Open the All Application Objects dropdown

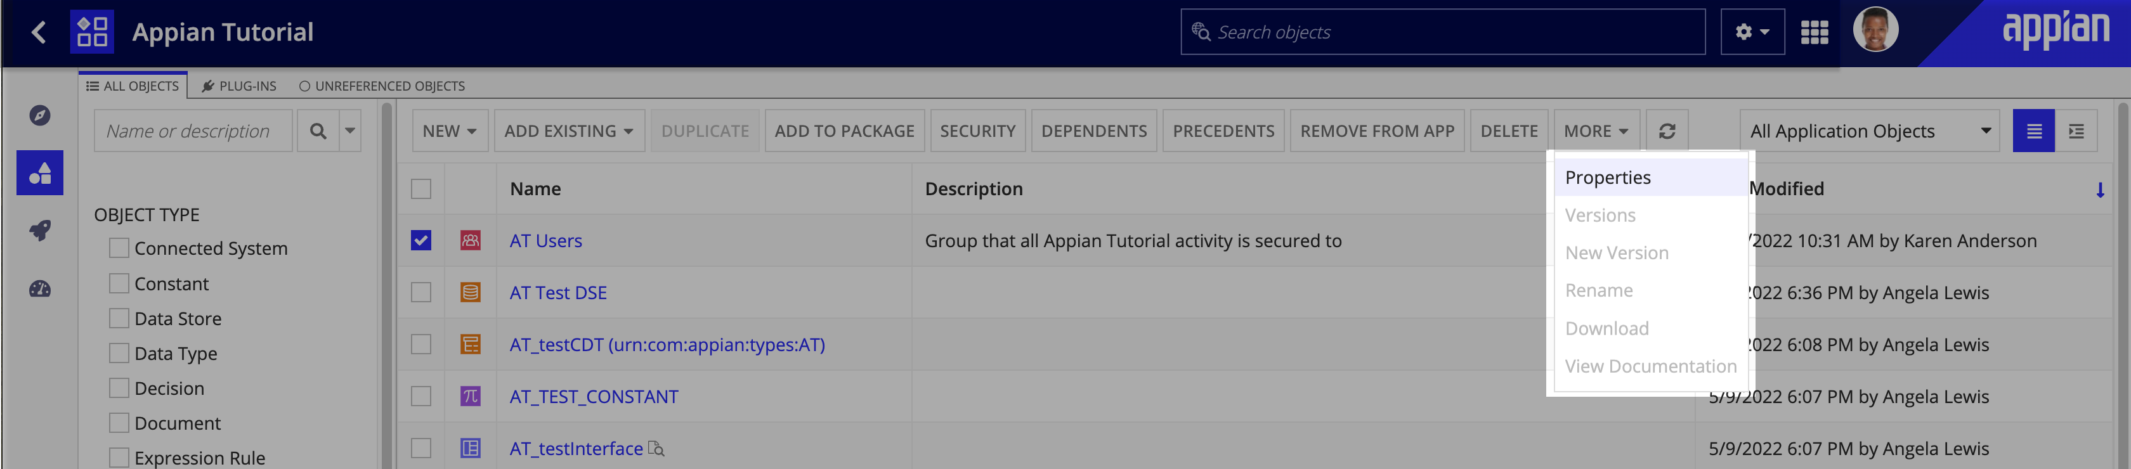(1870, 131)
